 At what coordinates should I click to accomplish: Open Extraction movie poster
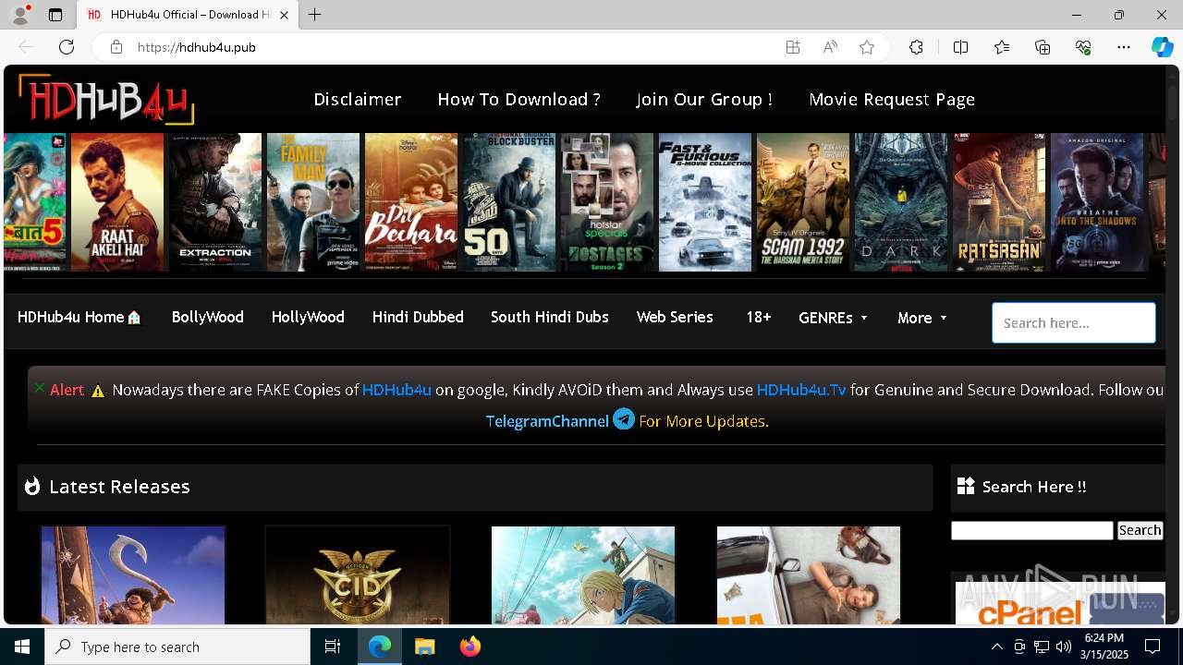[215, 202]
